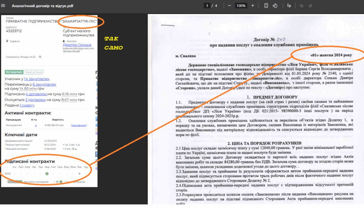
Task: Click the 100% zoom level field
Action: [x=241, y=6]
